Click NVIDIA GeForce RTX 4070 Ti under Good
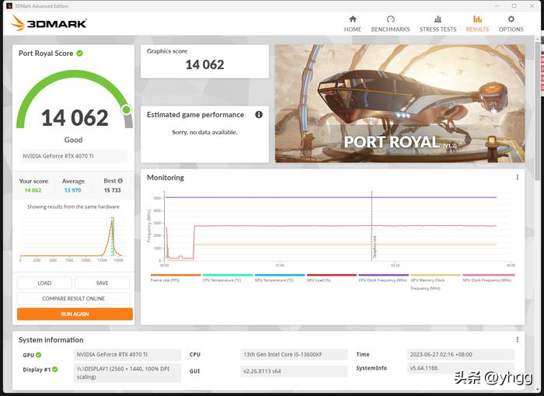The width and height of the screenshot is (544, 396). point(73,156)
